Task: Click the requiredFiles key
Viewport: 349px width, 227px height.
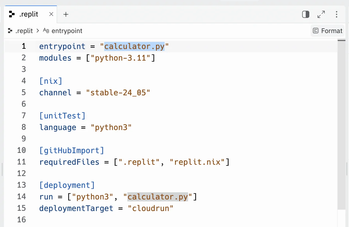Action: (69, 162)
